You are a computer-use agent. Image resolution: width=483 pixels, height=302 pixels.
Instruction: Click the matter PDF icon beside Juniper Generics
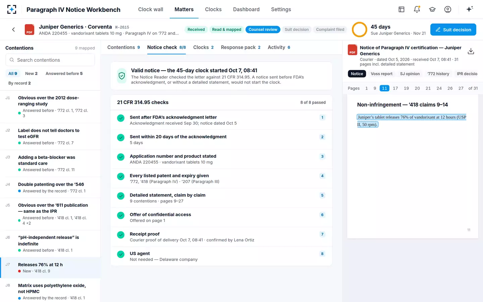pyautogui.click(x=30, y=30)
